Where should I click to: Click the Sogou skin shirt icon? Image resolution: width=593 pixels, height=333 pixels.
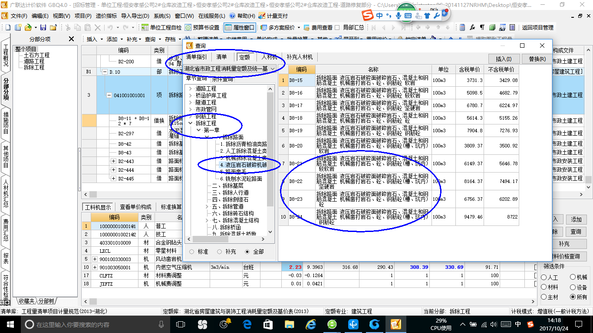click(427, 16)
